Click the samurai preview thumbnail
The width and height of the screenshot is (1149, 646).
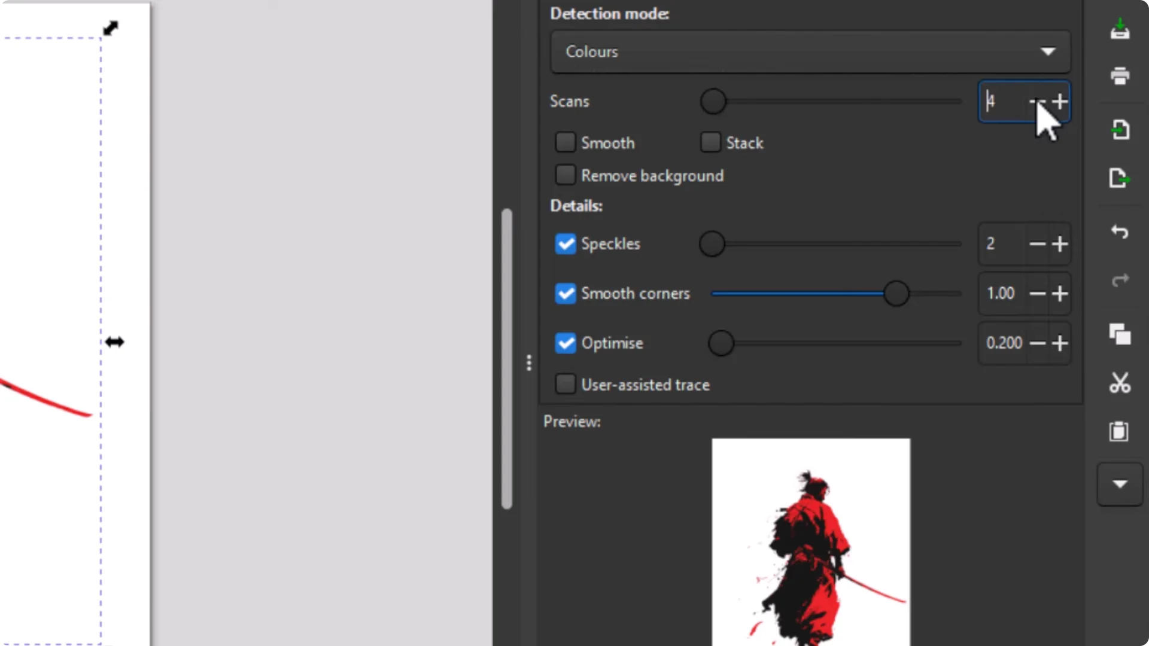[810, 541]
